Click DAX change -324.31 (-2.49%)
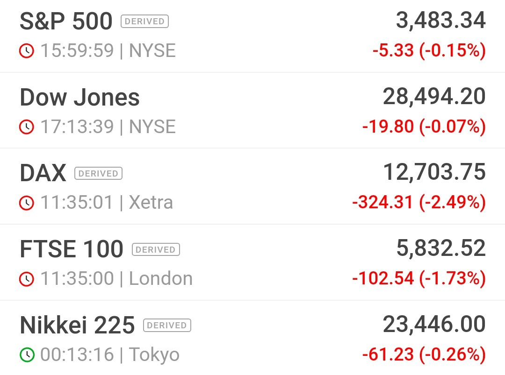 click(x=419, y=203)
